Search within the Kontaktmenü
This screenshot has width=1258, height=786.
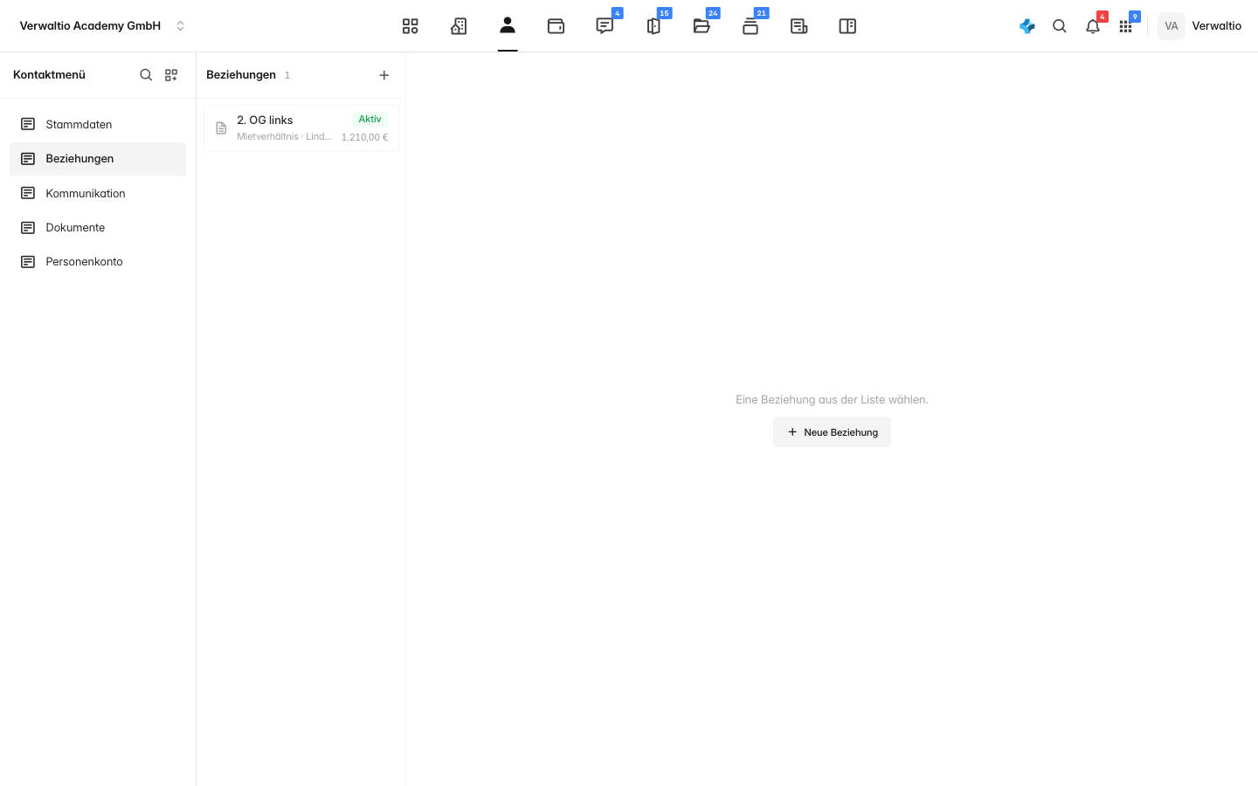click(146, 75)
